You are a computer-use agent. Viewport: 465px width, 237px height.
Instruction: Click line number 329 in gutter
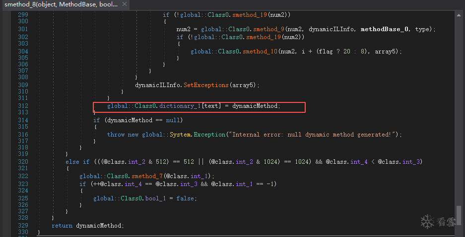click(23, 226)
